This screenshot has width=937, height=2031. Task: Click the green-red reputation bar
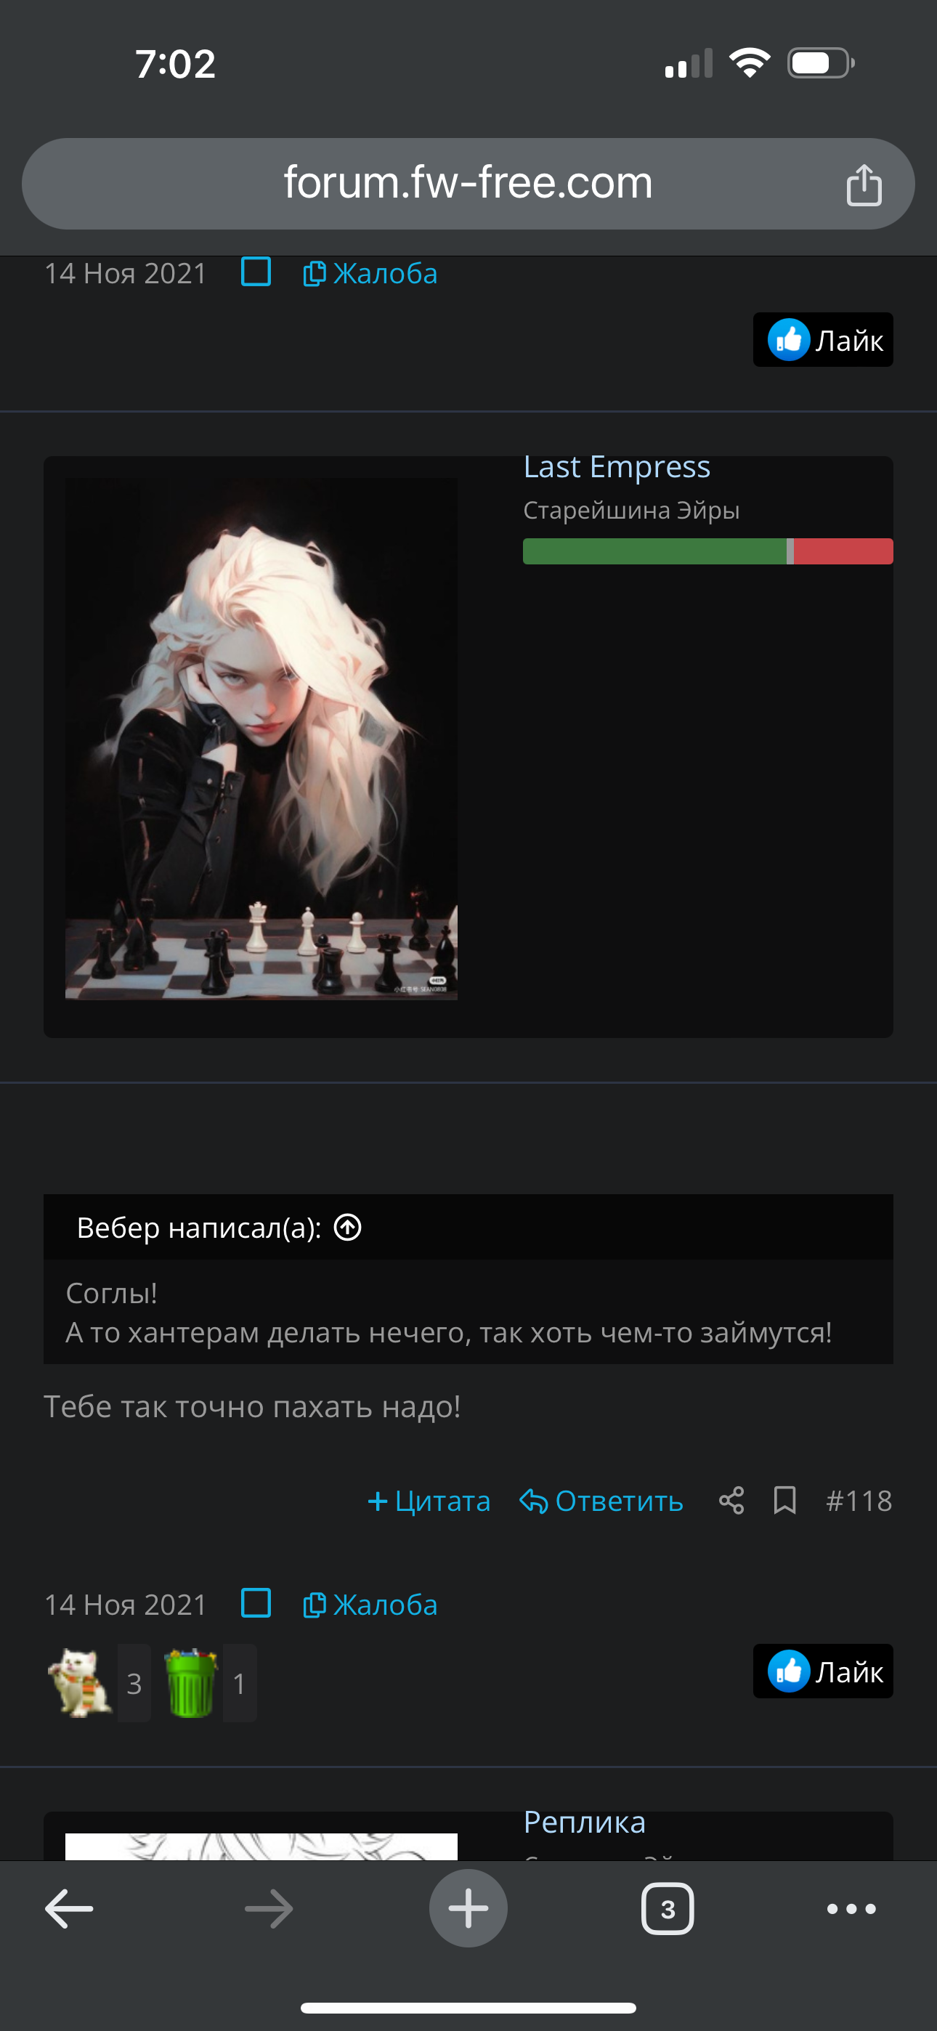tap(707, 551)
